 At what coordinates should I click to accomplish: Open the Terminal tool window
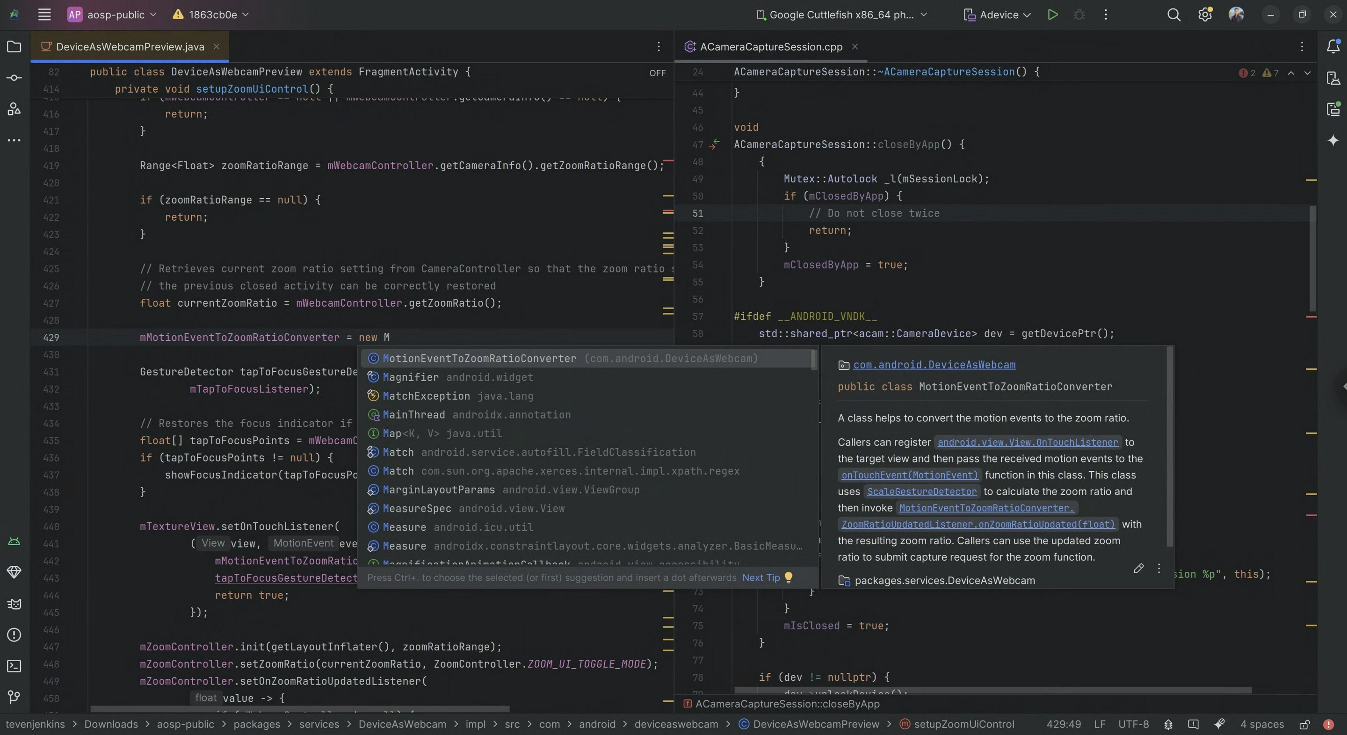(14, 666)
